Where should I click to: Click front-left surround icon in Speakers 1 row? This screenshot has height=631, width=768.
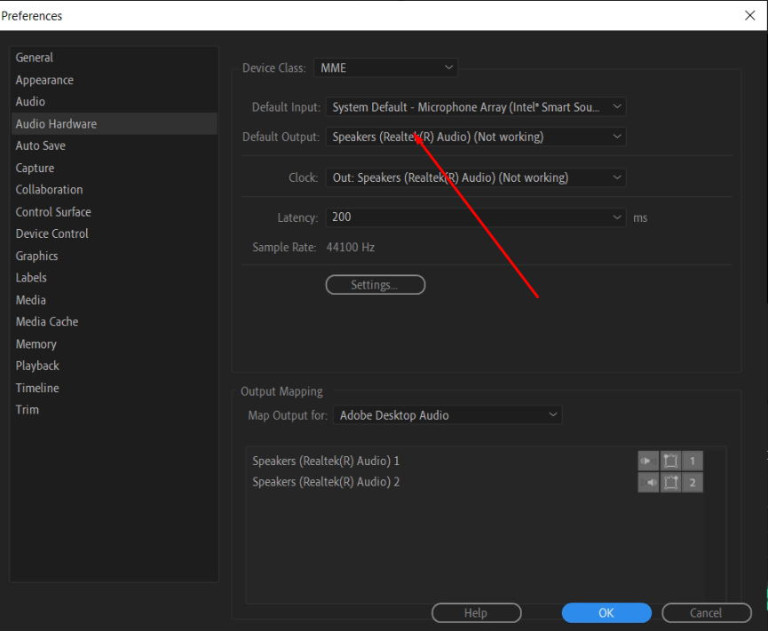point(670,461)
